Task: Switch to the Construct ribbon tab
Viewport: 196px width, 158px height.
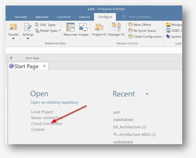Action: coord(64,17)
